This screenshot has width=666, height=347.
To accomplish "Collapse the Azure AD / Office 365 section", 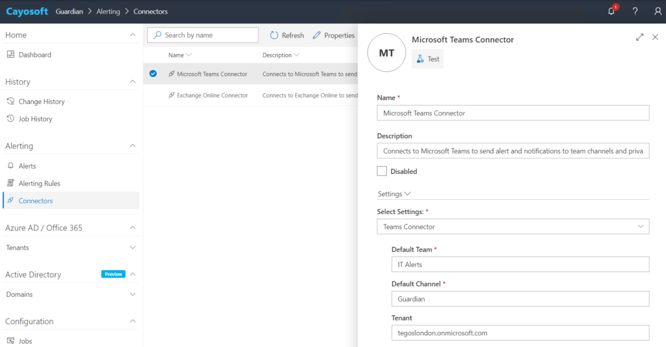I will click(133, 227).
